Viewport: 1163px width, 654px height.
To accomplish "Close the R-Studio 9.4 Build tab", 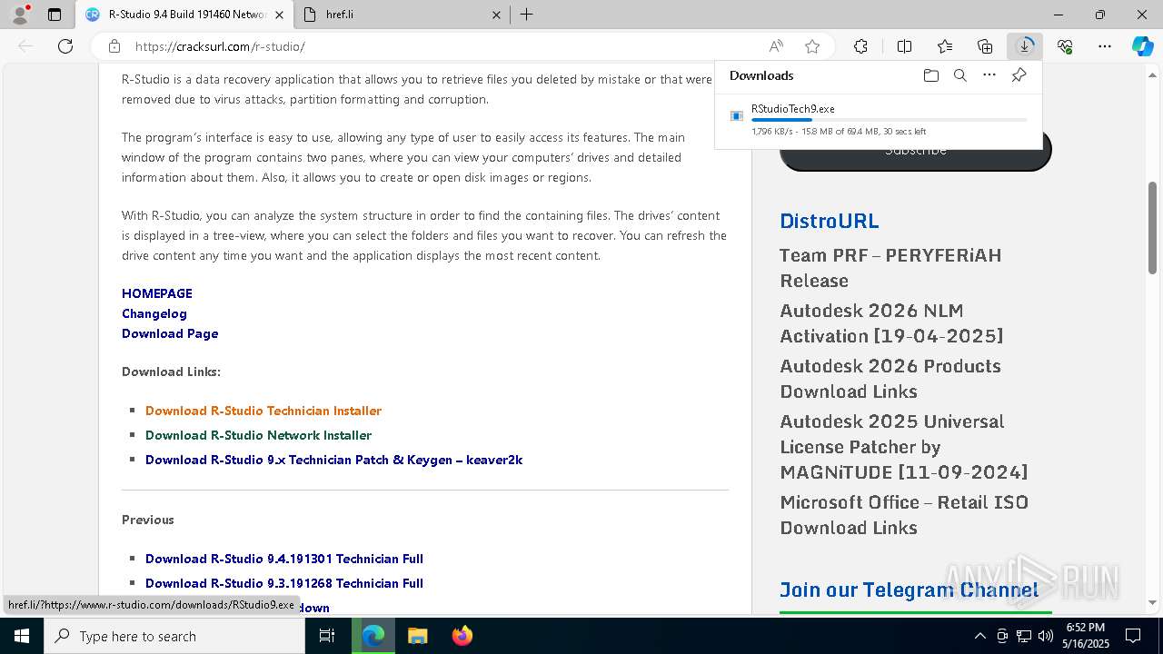I will 280,15.
